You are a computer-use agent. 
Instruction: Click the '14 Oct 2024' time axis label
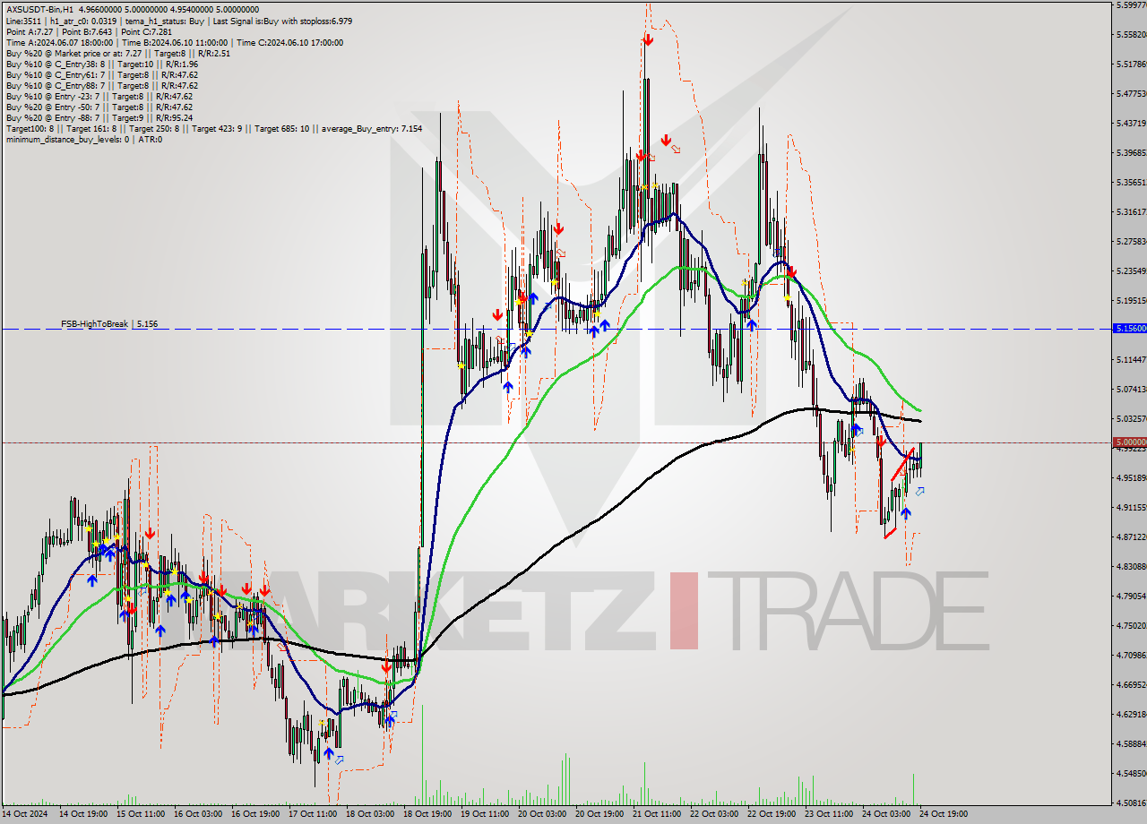point(23,814)
